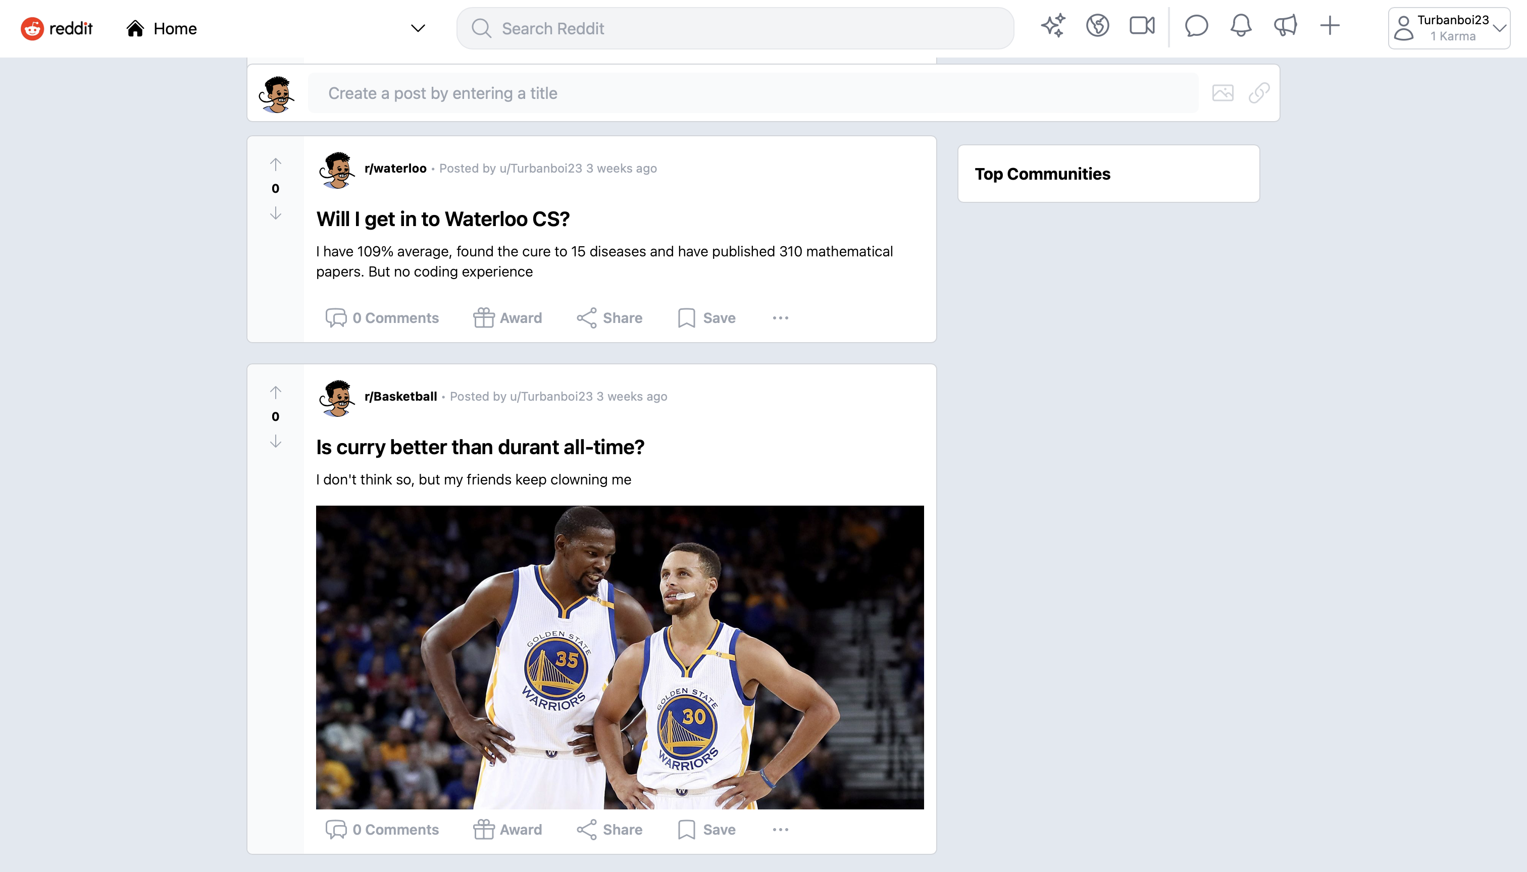Give an Award to the curry durant post
1527x872 pixels.
[507, 830]
